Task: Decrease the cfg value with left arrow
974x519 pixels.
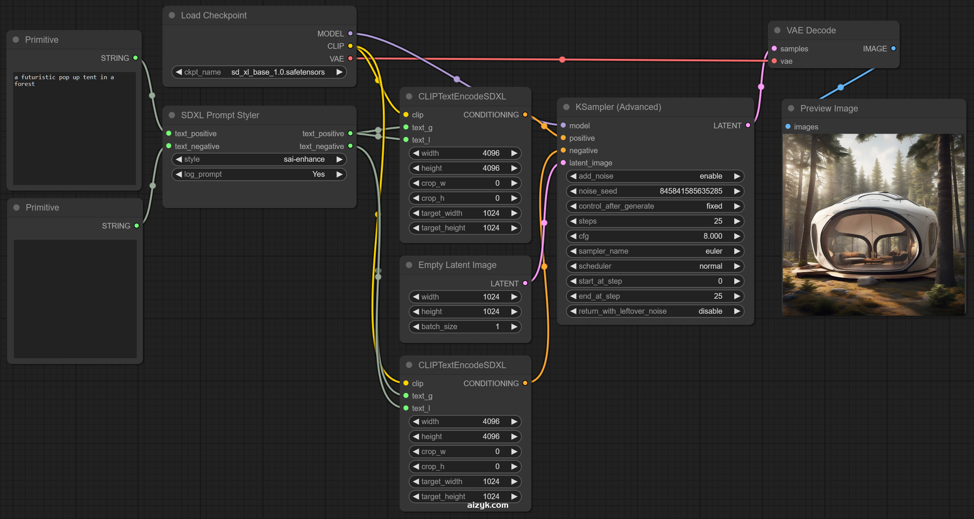Action: coord(573,236)
